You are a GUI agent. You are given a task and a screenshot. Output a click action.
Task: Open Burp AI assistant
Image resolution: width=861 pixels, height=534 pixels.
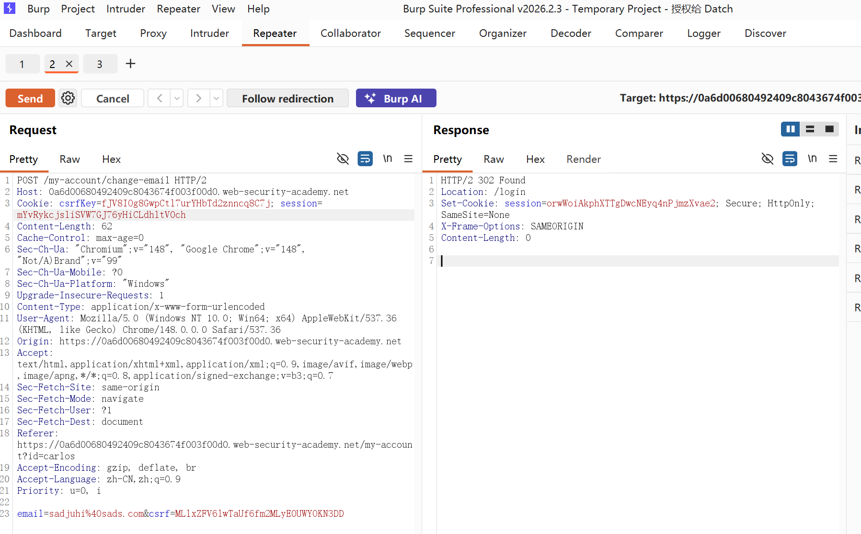396,98
